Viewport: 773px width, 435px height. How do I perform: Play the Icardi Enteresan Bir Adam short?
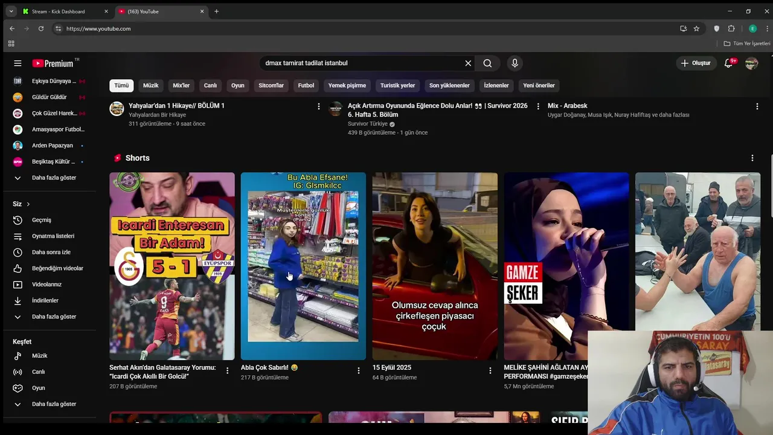[172, 266]
